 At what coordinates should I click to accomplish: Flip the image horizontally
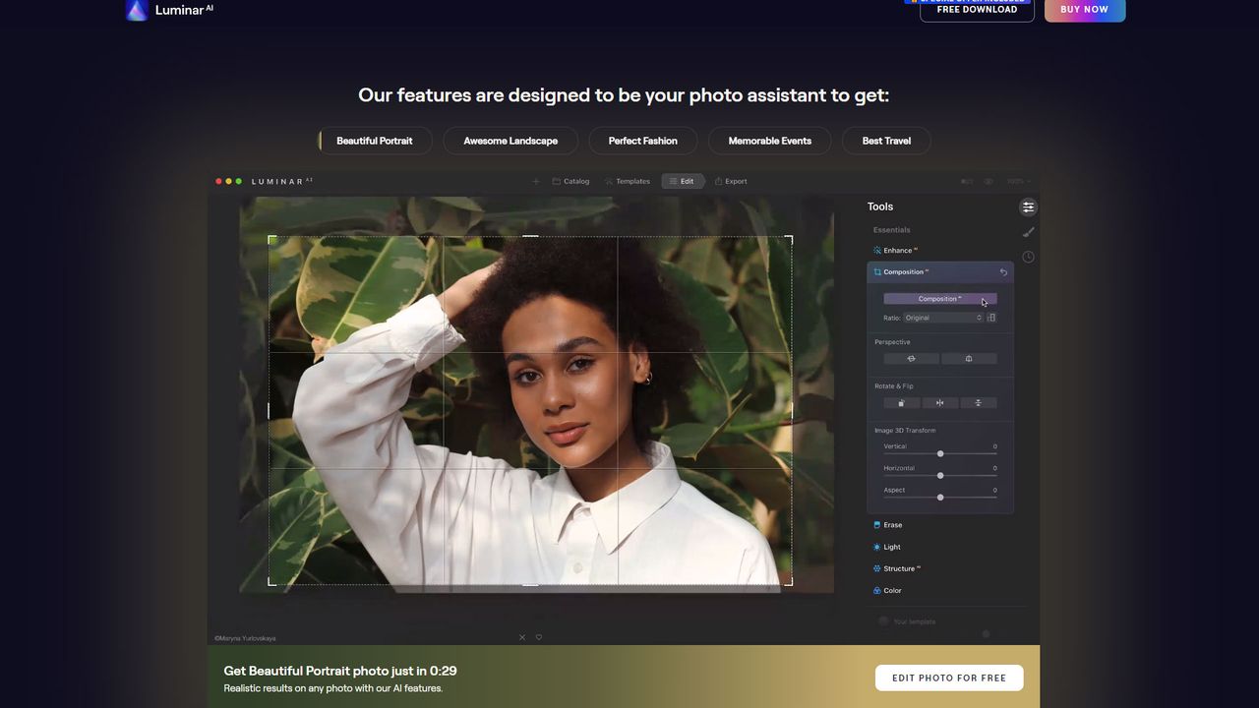click(x=939, y=403)
